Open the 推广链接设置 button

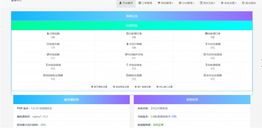tap(143, 87)
